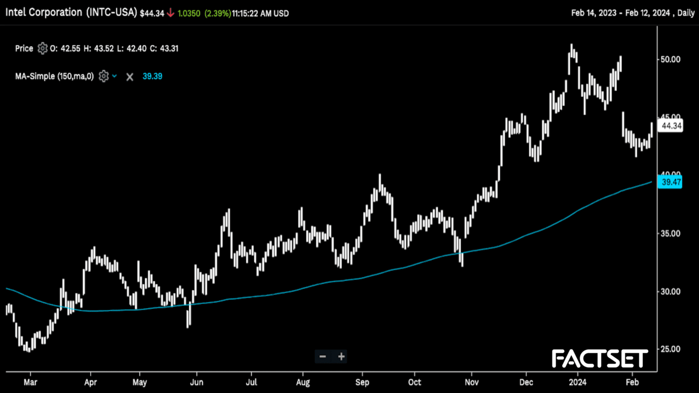Click the Feb label on time axis
The image size is (699, 393).
coord(632,382)
